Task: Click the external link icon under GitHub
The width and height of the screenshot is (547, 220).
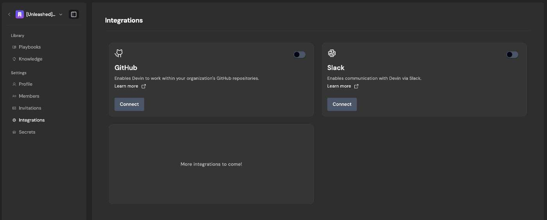Action: [x=143, y=86]
